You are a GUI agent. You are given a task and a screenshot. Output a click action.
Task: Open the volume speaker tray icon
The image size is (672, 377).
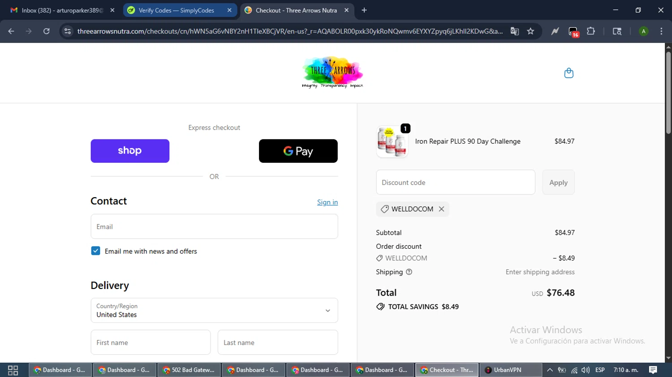point(586,370)
